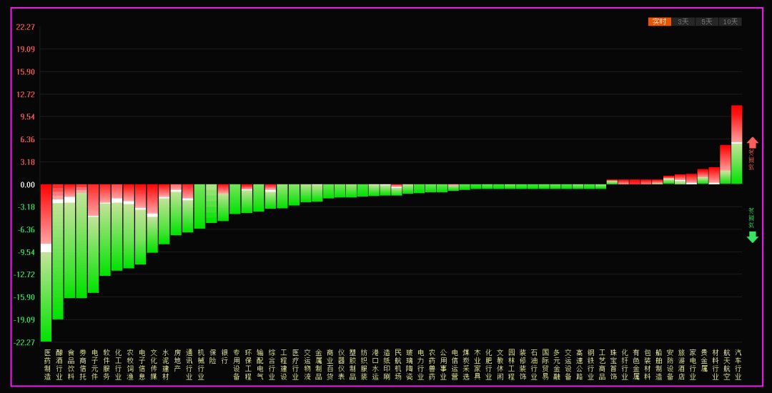Click the 钢铁行业 axis label
This screenshot has height=393, width=772.
tap(591, 364)
